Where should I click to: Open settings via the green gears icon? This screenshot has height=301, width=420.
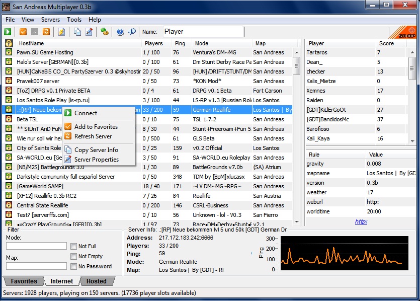click(105, 32)
